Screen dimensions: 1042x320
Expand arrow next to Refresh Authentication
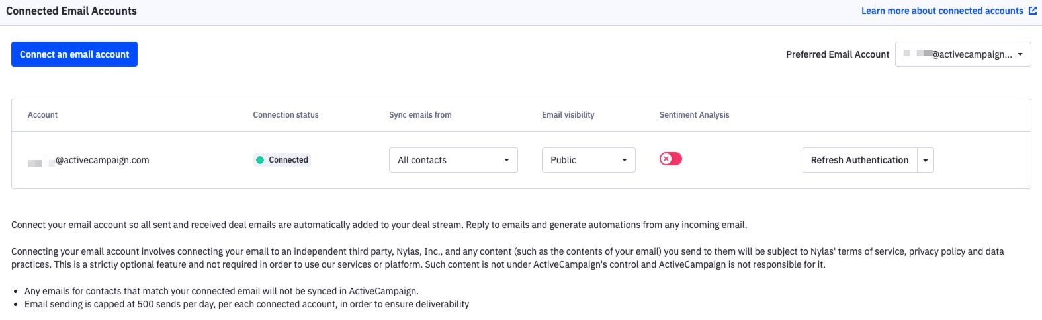click(x=926, y=160)
